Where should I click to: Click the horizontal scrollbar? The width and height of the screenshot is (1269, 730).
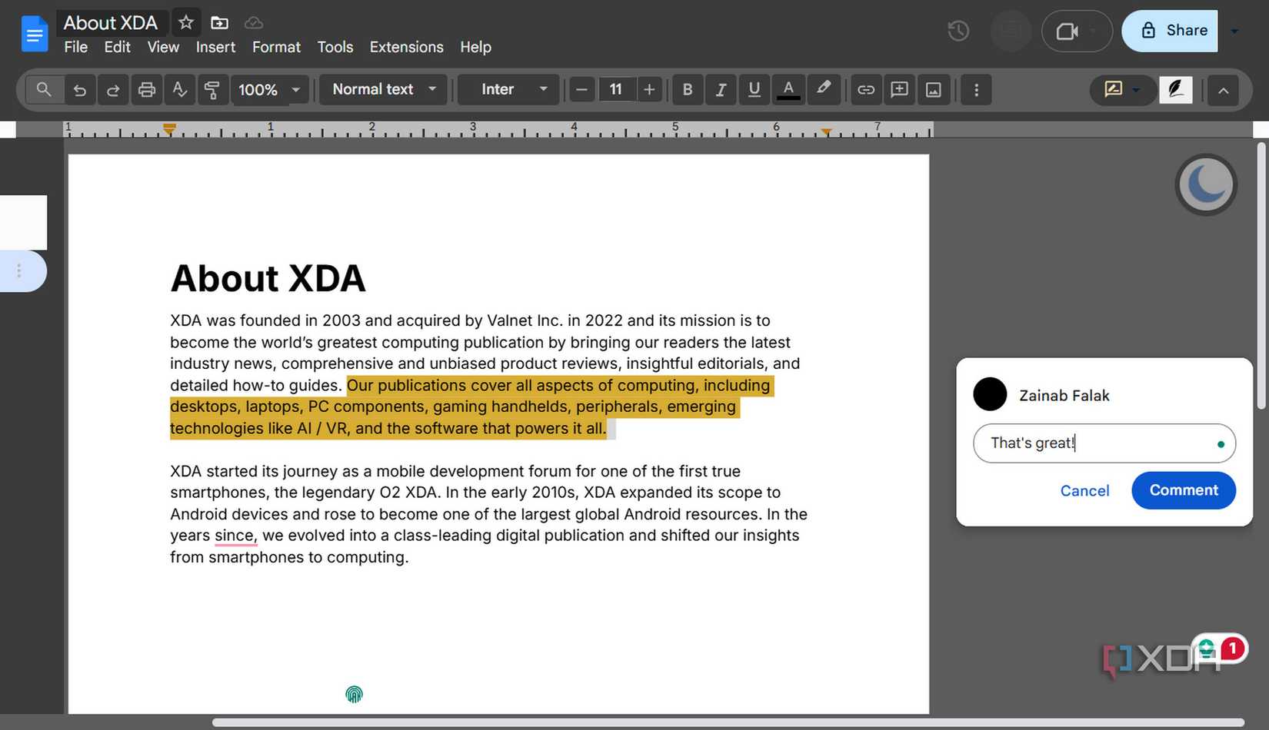[728, 722]
